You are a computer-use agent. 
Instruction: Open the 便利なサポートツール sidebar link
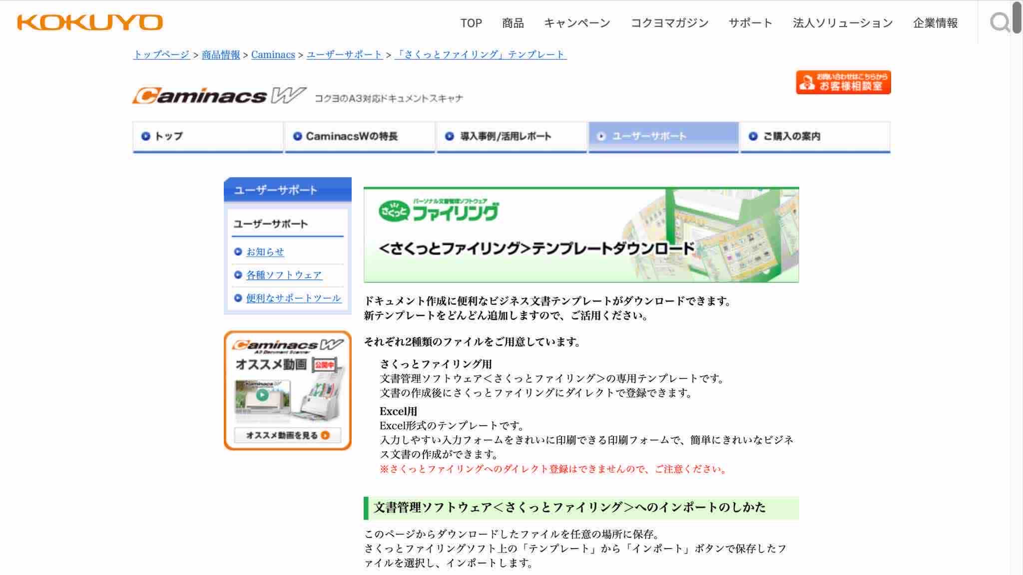(294, 297)
